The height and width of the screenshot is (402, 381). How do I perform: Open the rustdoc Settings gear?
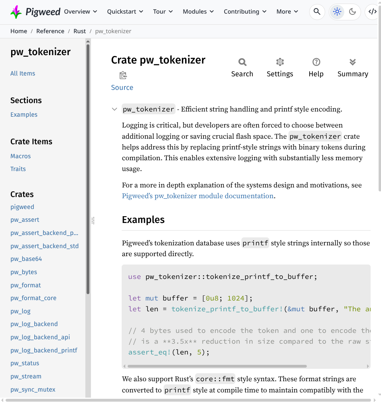280,62
